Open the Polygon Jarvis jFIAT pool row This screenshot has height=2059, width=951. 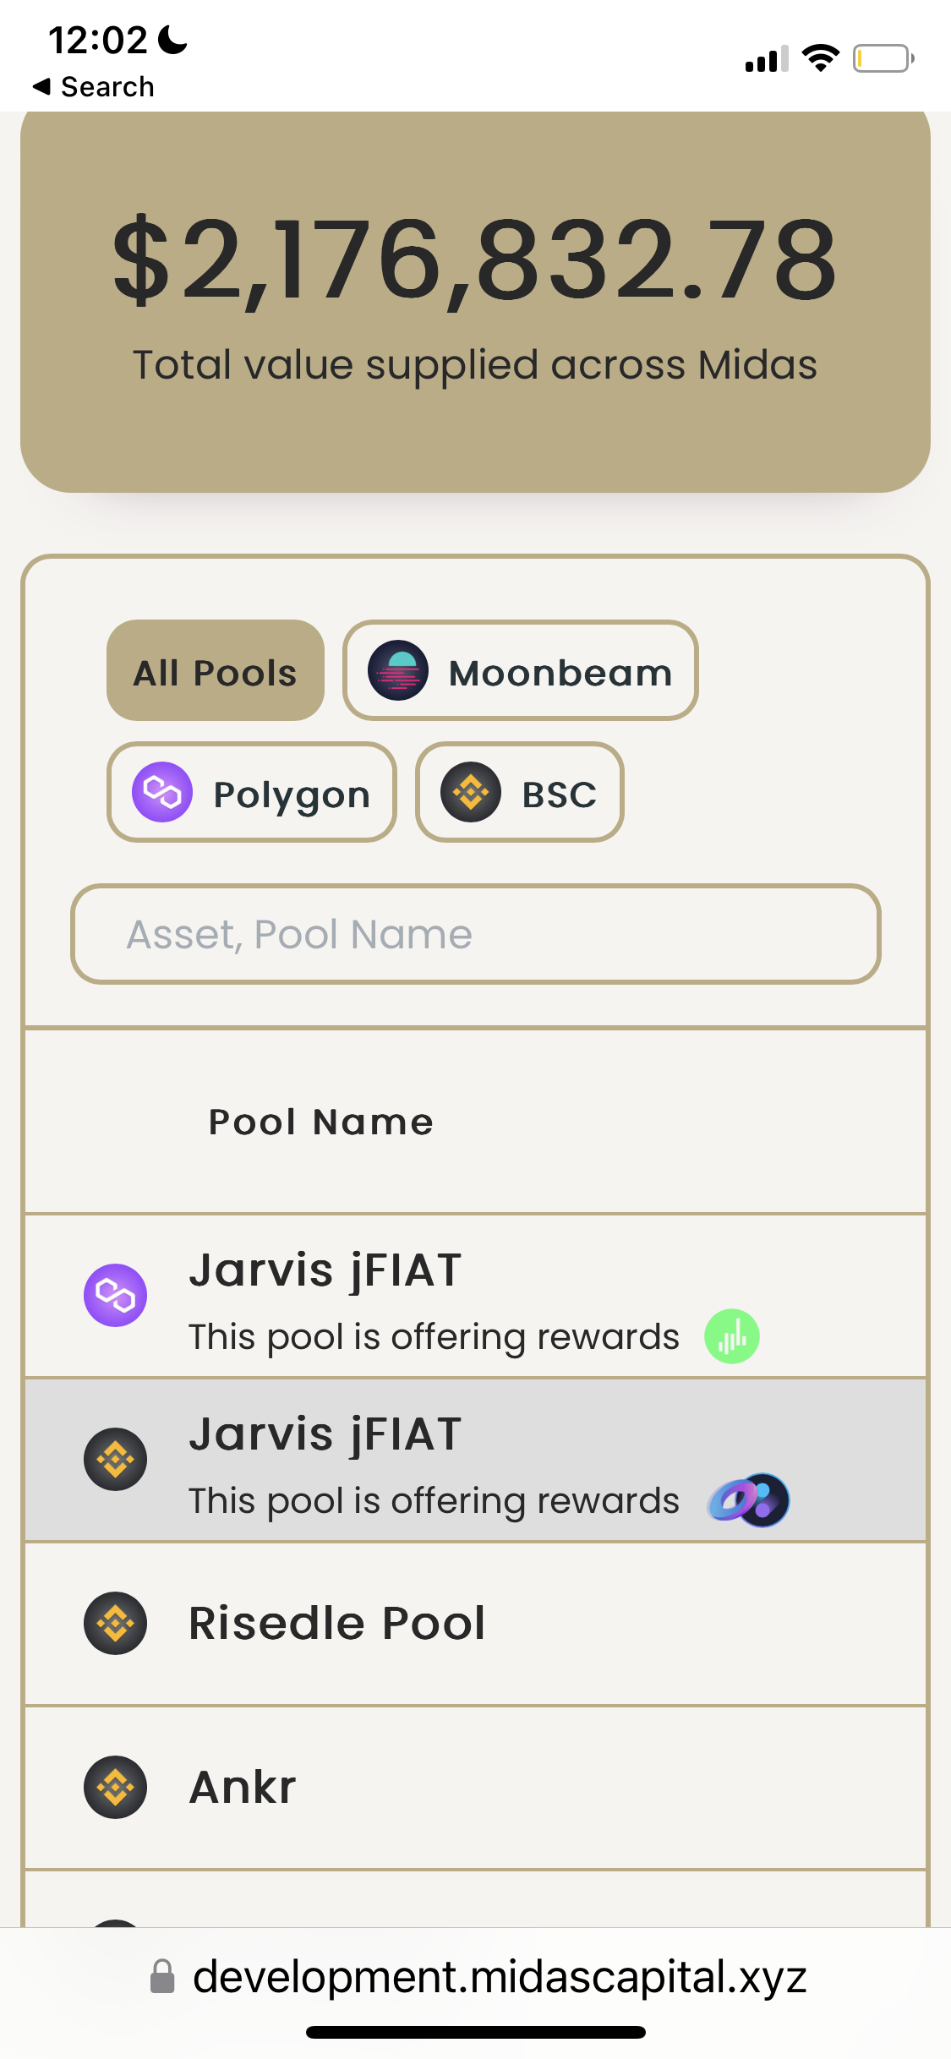pyautogui.click(x=475, y=1294)
